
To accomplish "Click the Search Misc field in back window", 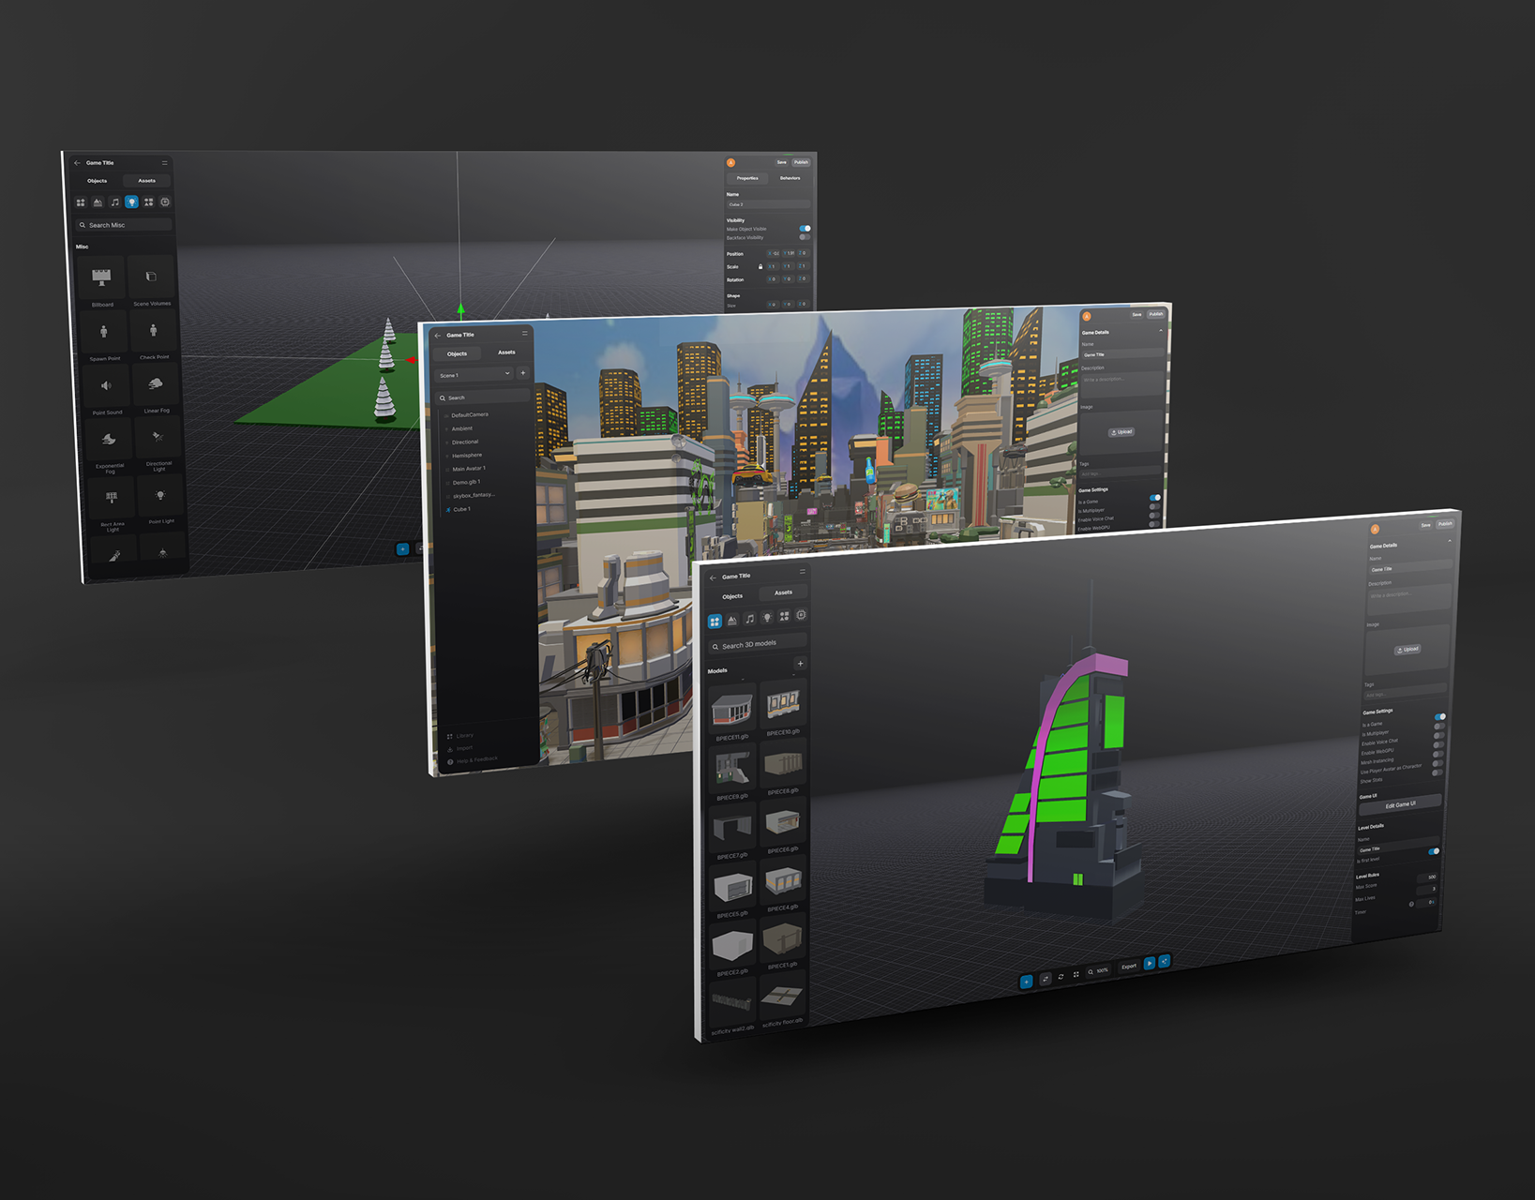I will [124, 225].
